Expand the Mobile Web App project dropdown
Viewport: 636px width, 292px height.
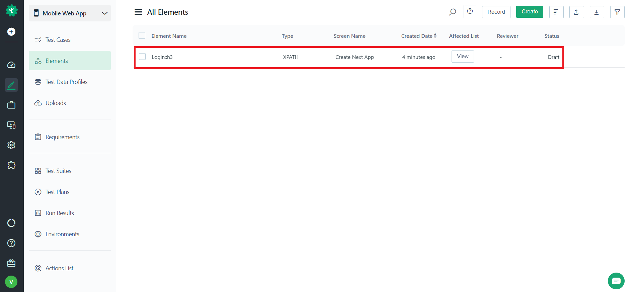70,13
